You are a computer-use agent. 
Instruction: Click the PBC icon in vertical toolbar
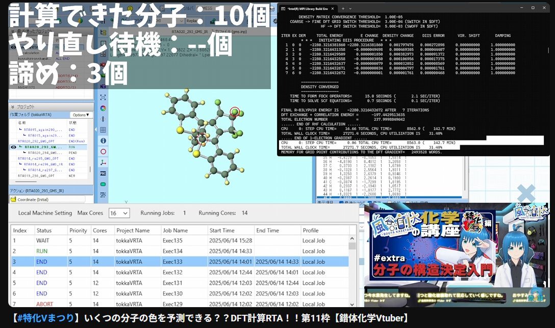click(103, 174)
